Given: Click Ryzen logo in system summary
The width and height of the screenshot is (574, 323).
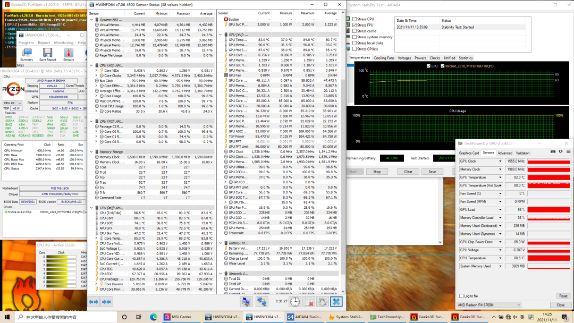Looking at the screenshot, I should click(x=13, y=89).
